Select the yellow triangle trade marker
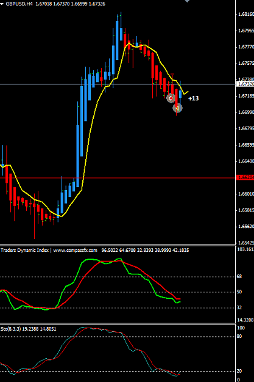 click(x=177, y=108)
